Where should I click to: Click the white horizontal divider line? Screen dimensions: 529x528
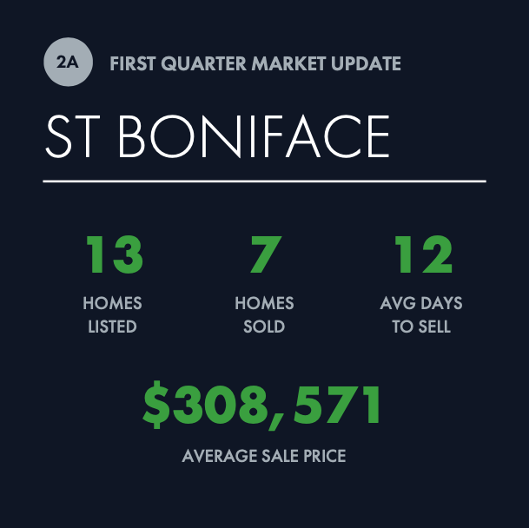tap(264, 181)
